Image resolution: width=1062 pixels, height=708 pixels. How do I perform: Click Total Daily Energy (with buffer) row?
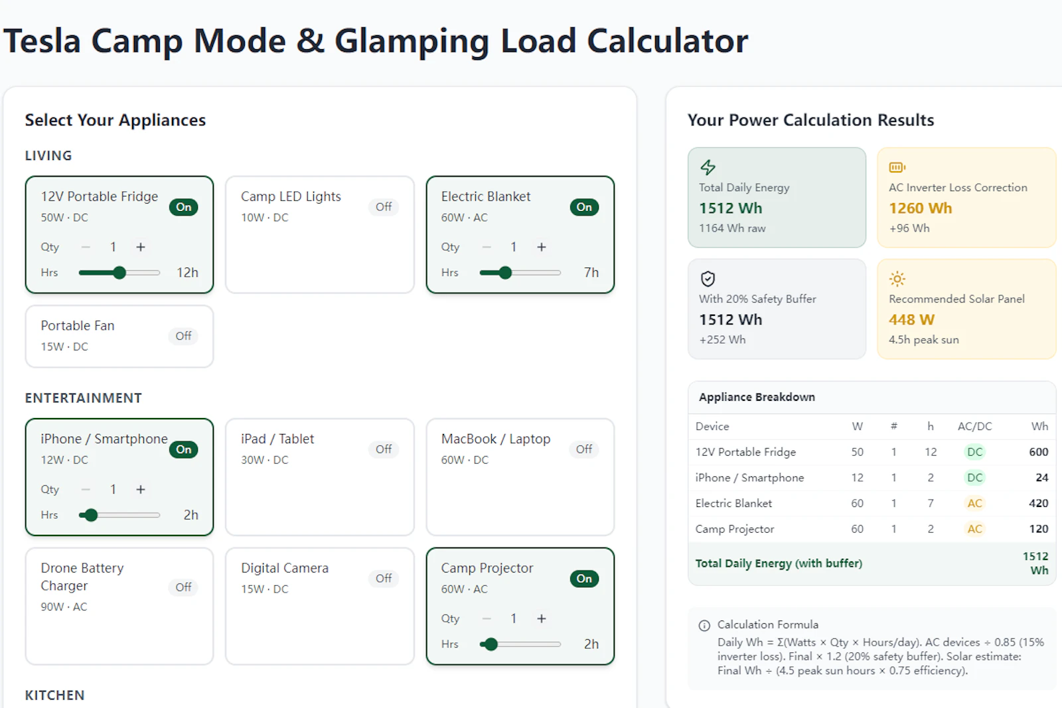[x=872, y=563]
